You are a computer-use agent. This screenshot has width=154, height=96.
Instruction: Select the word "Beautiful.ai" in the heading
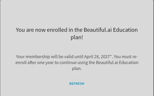click(98, 30)
